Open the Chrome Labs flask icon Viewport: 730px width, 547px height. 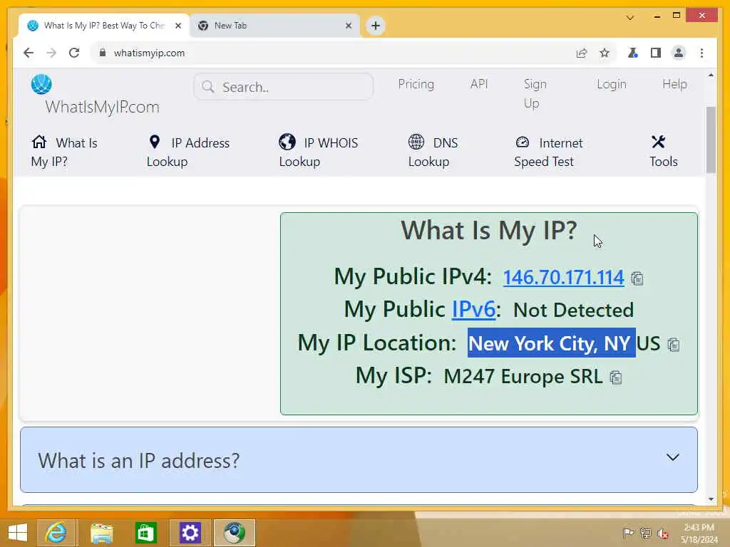[632, 53]
